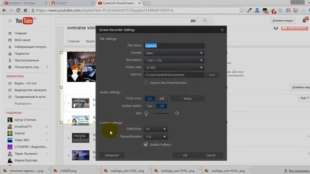Turn Voice over Off

click(x=161, y=99)
